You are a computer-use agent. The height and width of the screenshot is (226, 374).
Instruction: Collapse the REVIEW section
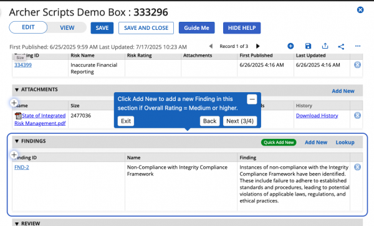tap(17, 224)
